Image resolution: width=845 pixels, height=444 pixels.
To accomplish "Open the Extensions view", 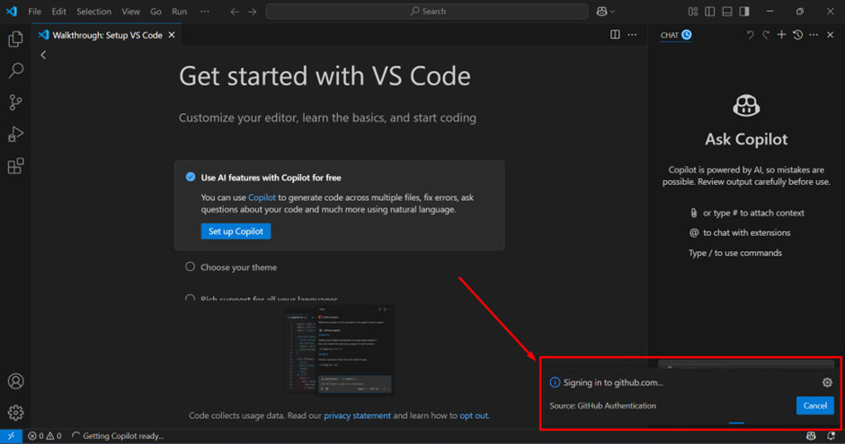I will [x=15, y=166].
